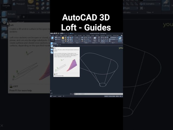Viewport: 173px width, 130px height.
Task: Open the Solid ribbon tab
Action: tap(53, 35)
